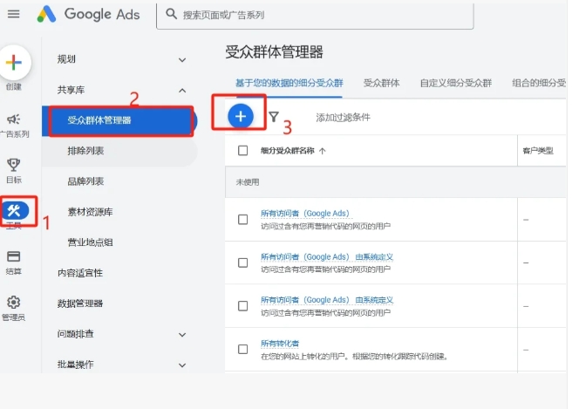This screenshot has width=572, height=409.
Task: Open 营业地点组 in the sidebar
Action: pyautogui.click(x=90, y=242)
